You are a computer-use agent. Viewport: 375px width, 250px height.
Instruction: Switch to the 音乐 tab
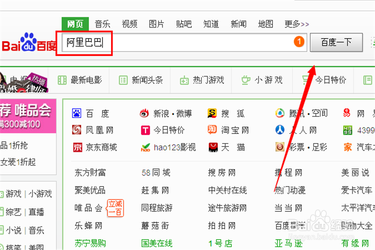(x=102, y=24)
